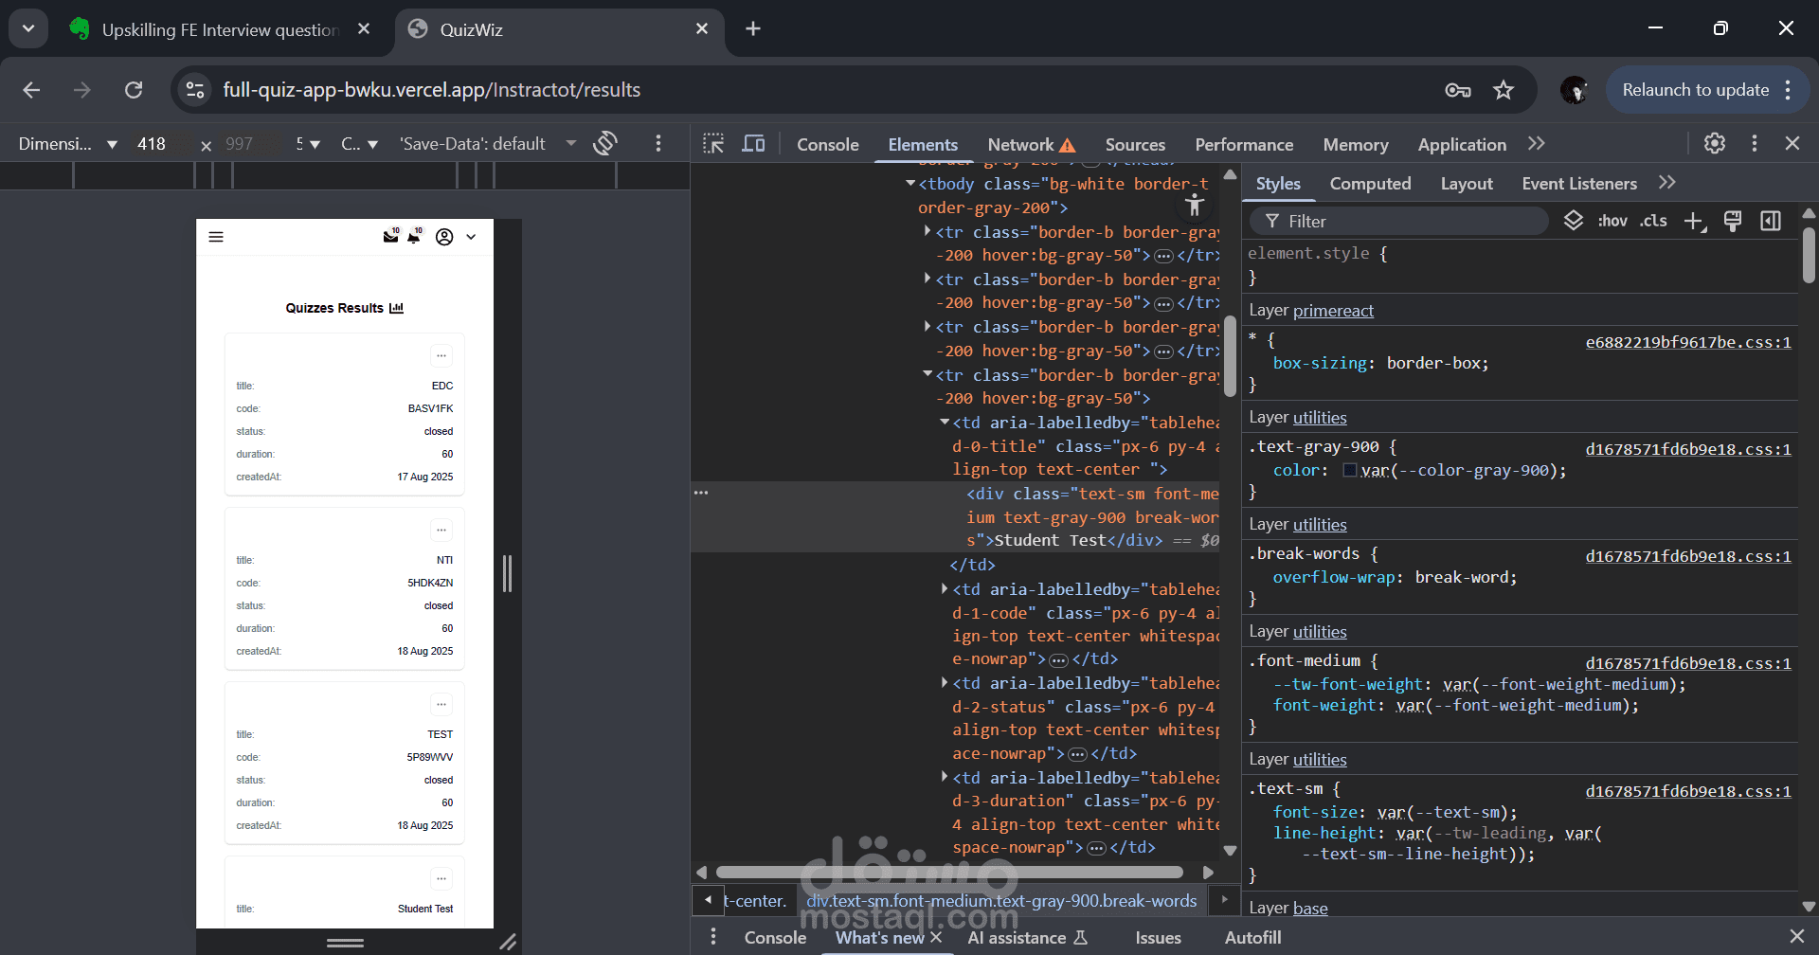Select the Computed styles tab

[x=1370, y=184]
